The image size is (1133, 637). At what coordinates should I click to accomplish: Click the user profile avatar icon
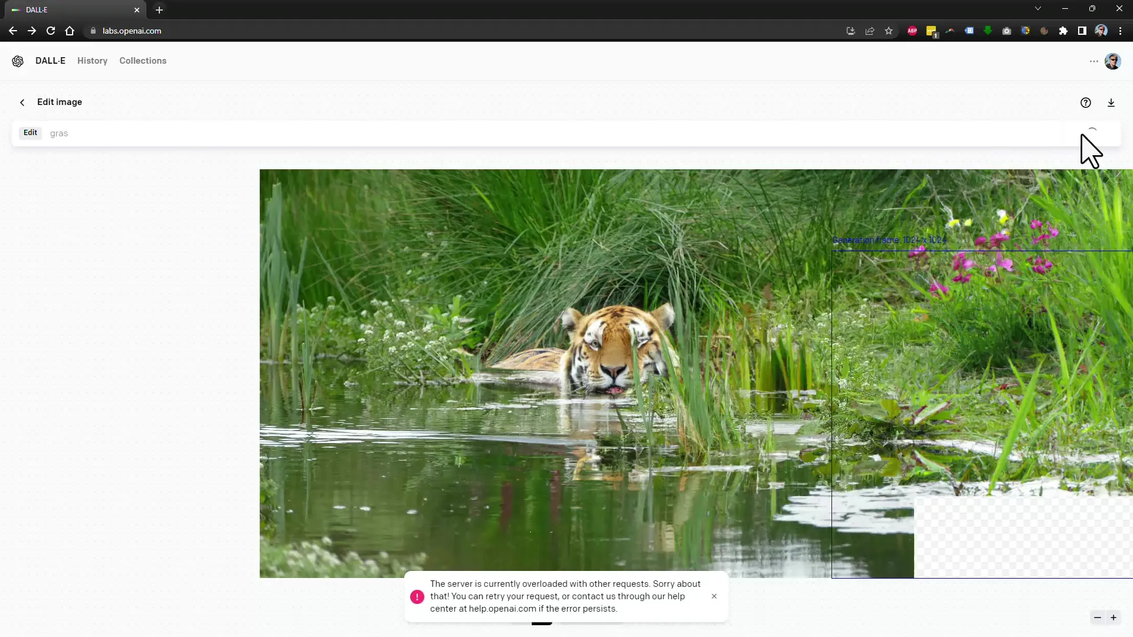[1113, 61]
